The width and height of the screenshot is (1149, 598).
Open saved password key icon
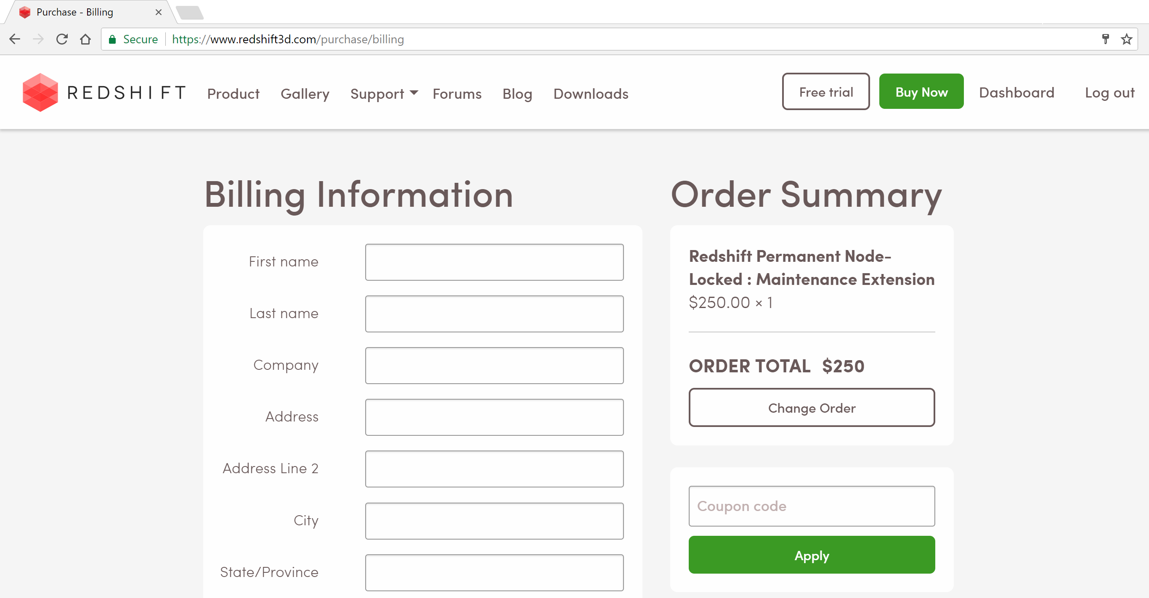click(x=1105, y=39)
